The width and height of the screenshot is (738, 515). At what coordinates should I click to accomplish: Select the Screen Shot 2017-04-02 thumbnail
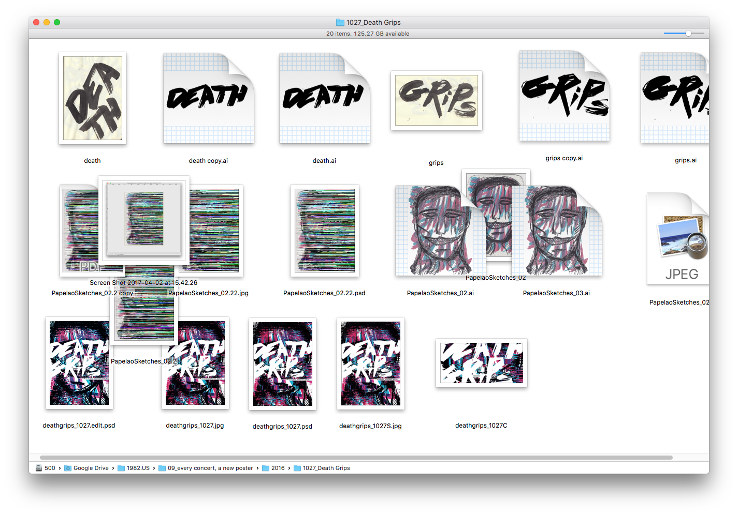click(144, 220)
